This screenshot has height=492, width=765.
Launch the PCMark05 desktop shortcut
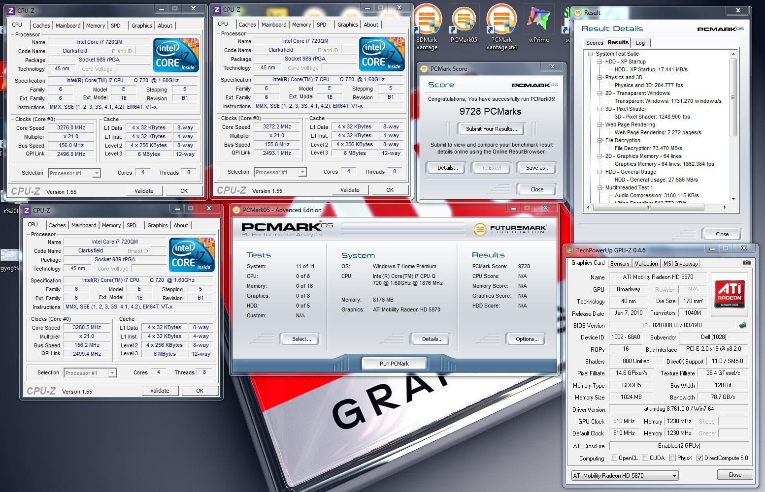point(464,25)
